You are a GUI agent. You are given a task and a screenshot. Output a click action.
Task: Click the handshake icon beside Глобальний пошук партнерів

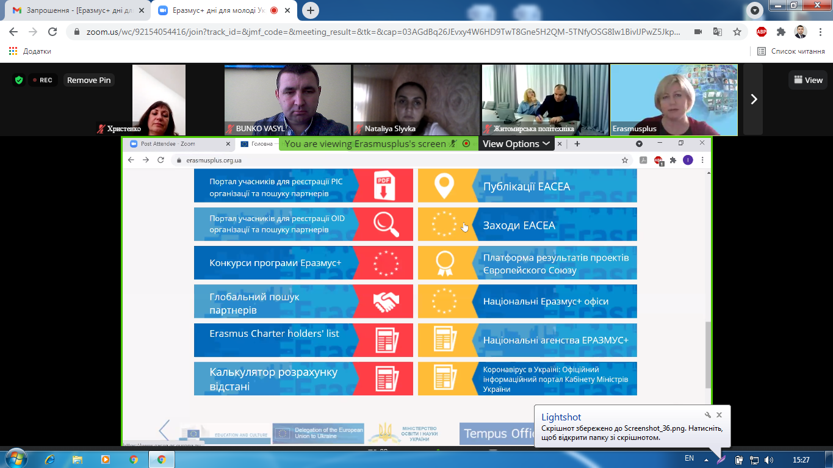[x=386, y=301]
